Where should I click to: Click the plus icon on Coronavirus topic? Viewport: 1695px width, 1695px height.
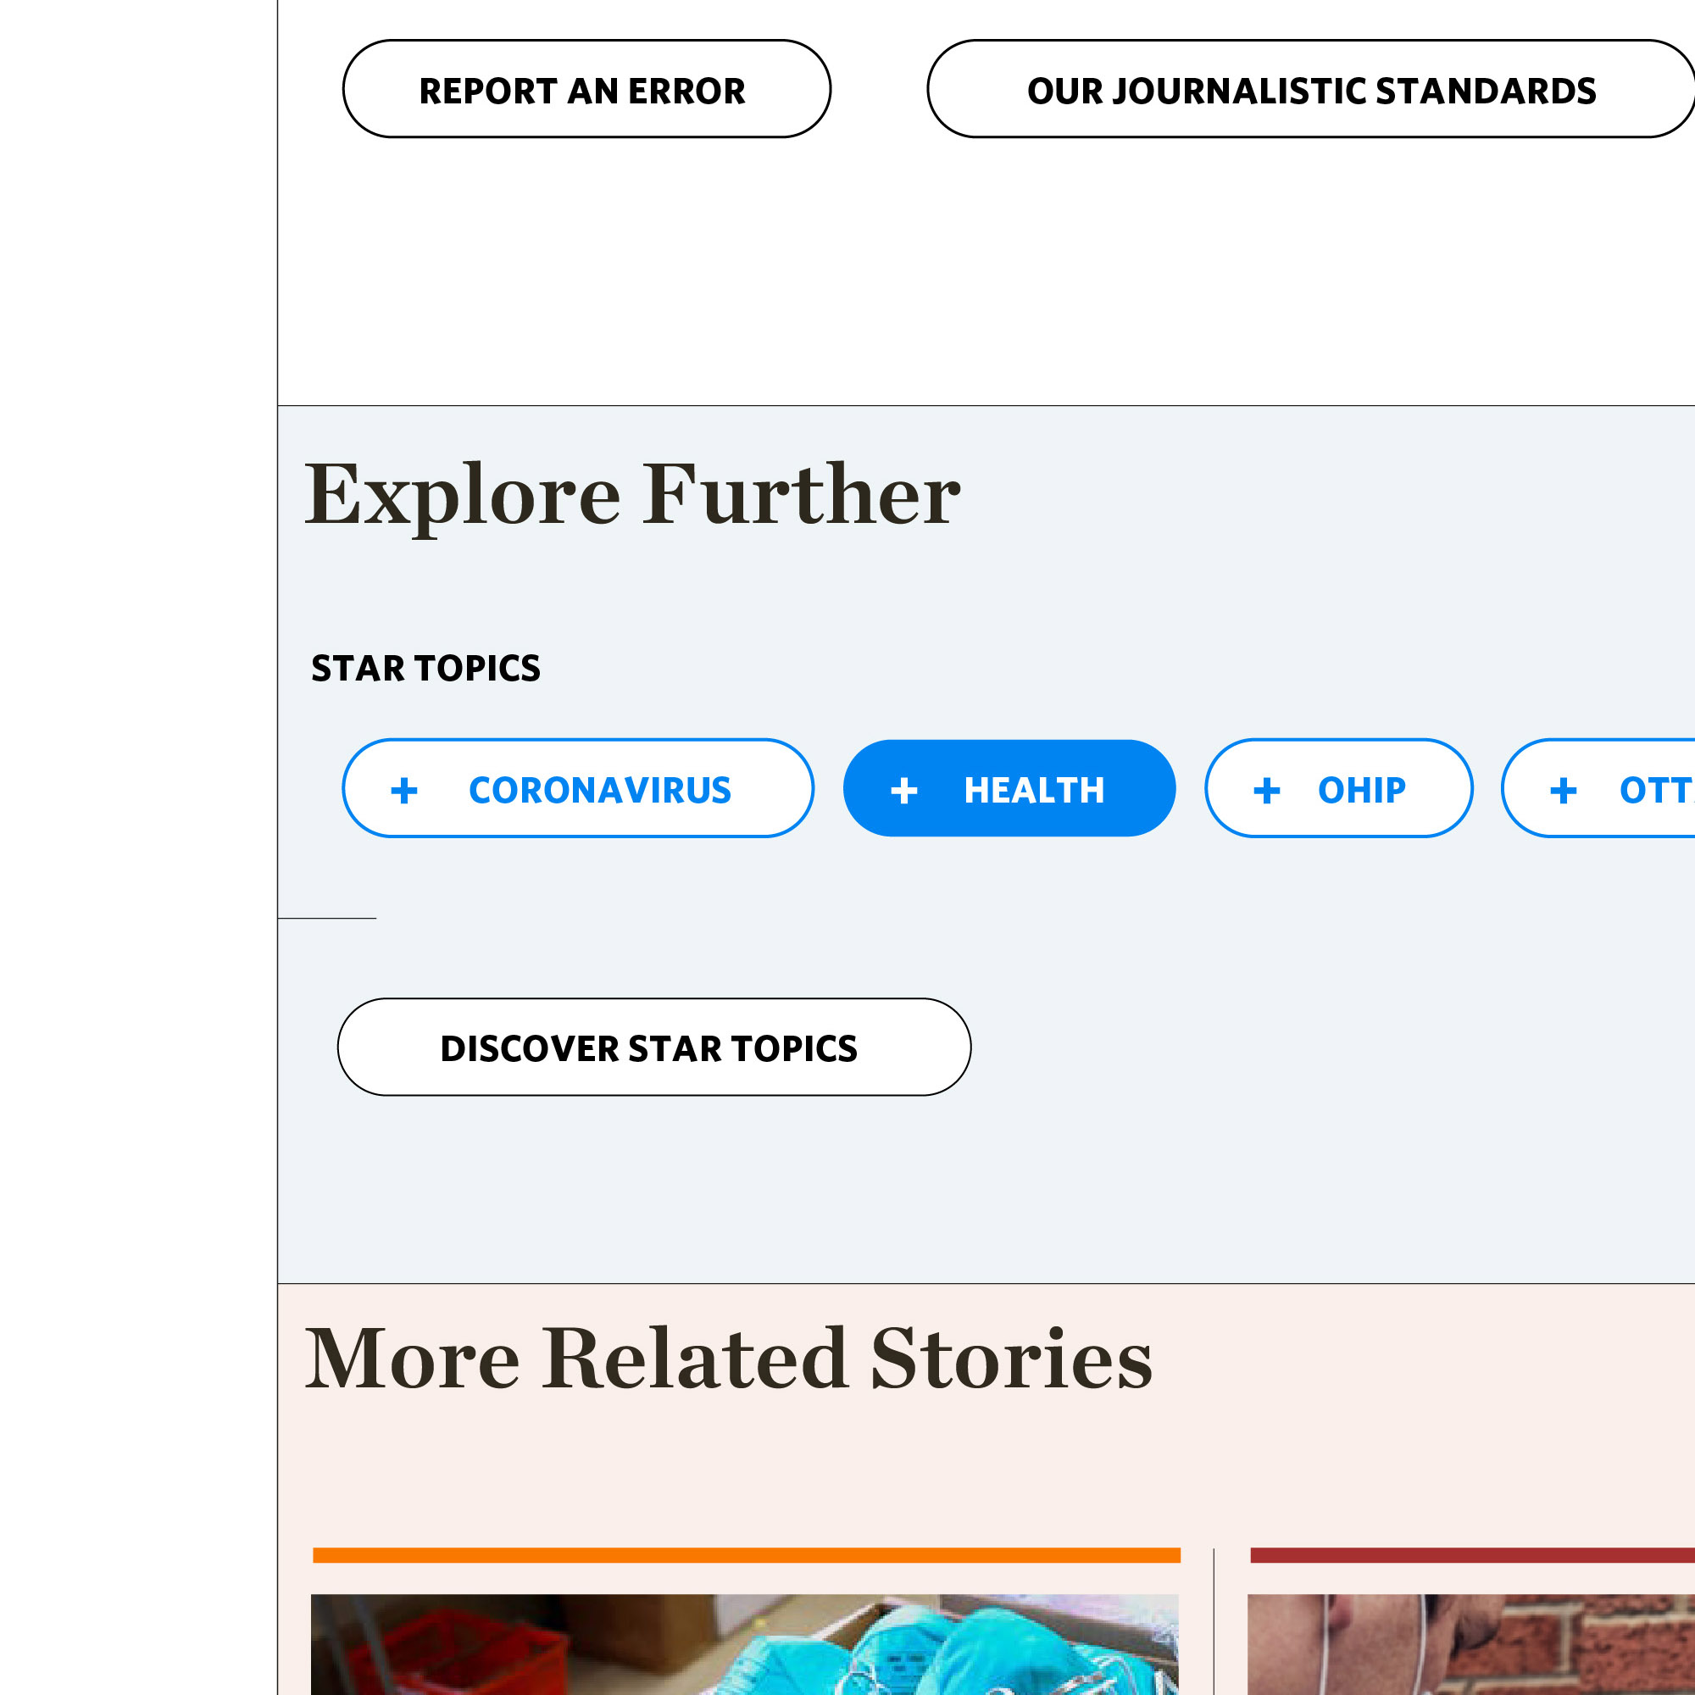click(404, 791)
